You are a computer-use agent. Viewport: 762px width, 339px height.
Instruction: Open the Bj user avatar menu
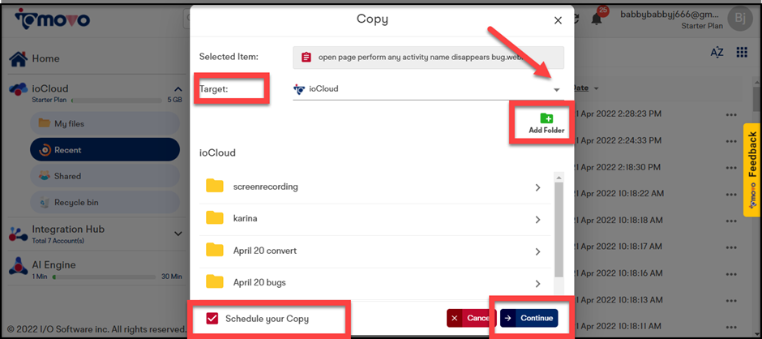pyautogui.click(x=739, y=19)
